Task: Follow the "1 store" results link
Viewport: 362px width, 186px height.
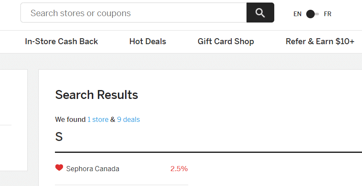Action: [x=98, y=119]
